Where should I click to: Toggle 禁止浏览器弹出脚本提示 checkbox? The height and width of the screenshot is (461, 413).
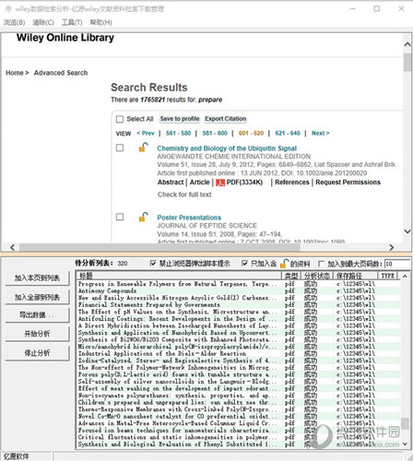pos(153,264)
